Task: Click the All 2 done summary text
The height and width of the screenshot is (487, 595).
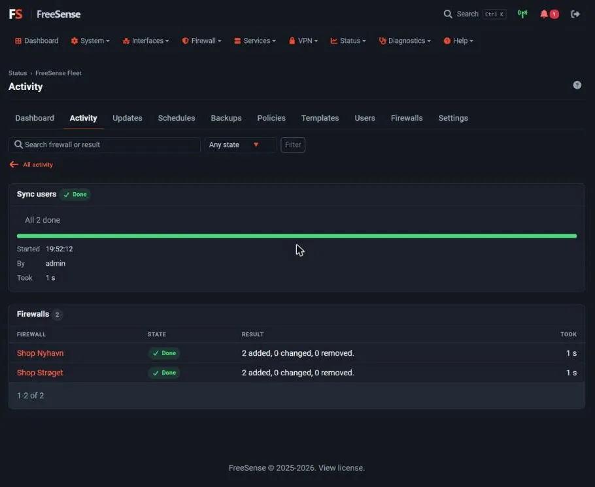Action: (x=42, y=220)
